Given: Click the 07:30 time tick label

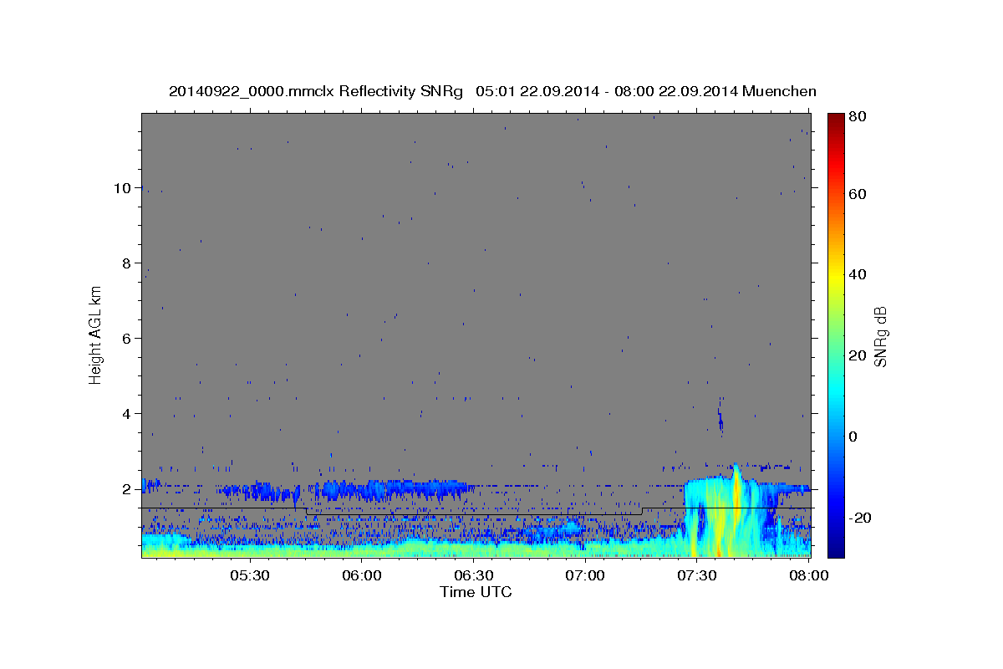Looking at the screenshot, I should tap(696, 576).
